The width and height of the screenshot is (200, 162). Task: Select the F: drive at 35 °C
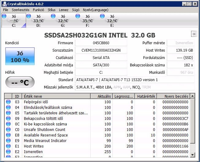[x=88, y=20]
